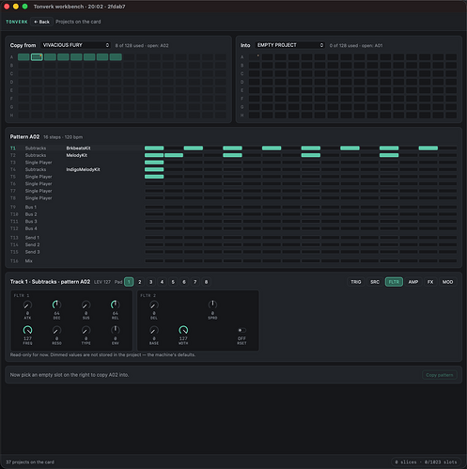Select pattern slot A06 in Copy from grid

pyautogui.click(x=89, y=57)
